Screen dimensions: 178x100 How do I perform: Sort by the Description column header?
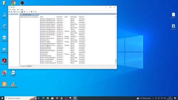(x=60, y=17)
